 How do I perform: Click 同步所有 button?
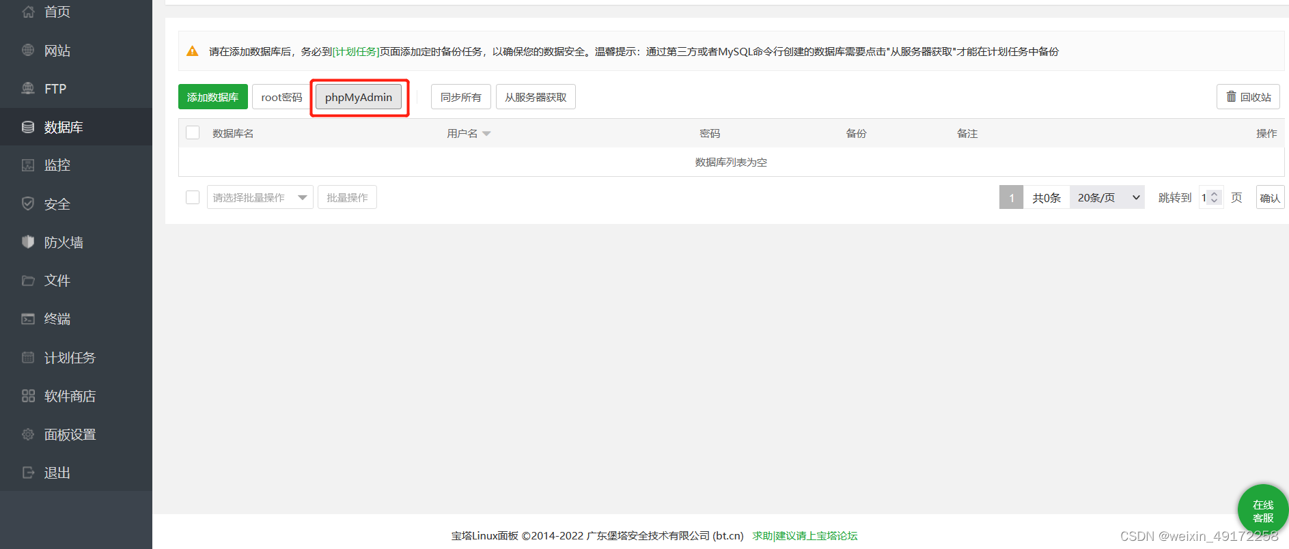(461, 97)
